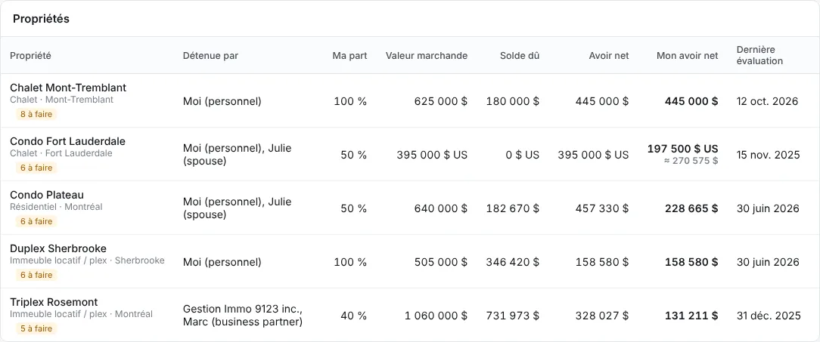Click the 'Chalet · Mont-Tremblant' subtitle

62,100
